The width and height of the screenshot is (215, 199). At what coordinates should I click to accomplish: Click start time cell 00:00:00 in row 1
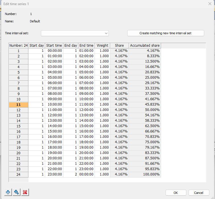[54, 51]
